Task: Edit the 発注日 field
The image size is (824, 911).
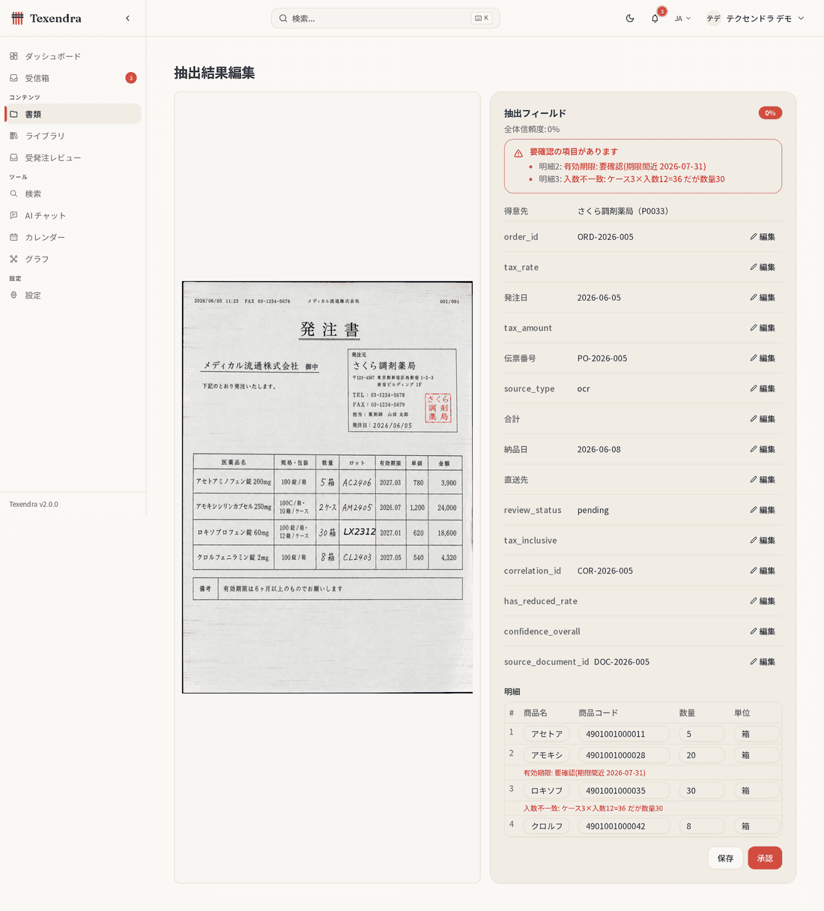Action: pos(763,298)
